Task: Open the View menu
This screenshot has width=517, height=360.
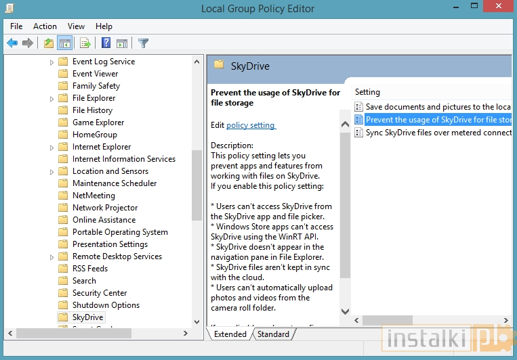Action: pyautogui.click(x=76, y=26)
